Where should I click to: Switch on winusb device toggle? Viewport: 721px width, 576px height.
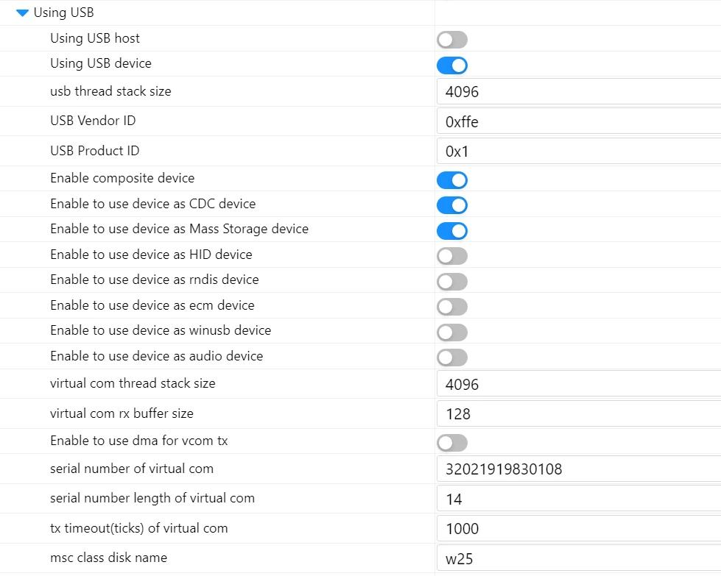click(451, 333)
